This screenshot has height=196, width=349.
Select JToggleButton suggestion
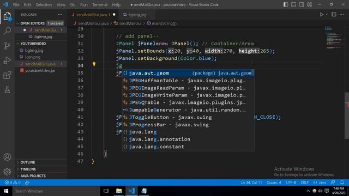coord(188,117)
